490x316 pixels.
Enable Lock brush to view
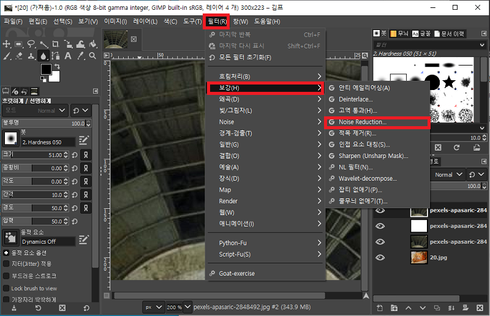(x=6, y=288)
